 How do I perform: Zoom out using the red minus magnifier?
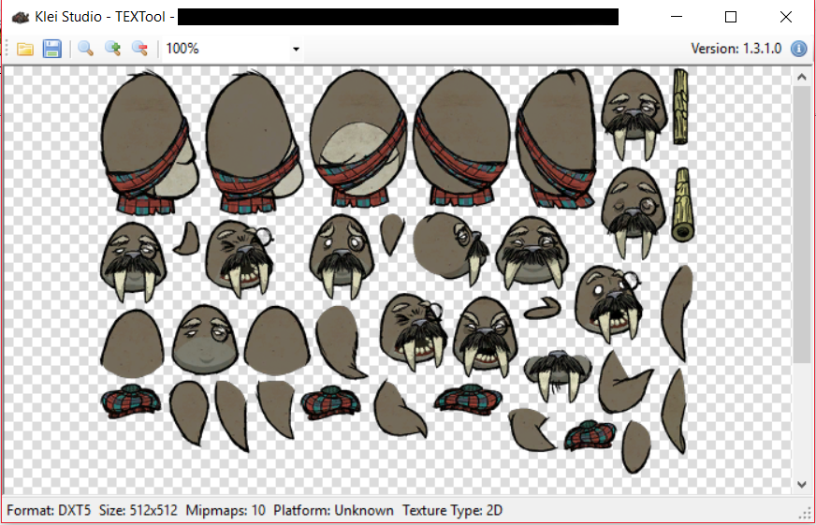140,49
